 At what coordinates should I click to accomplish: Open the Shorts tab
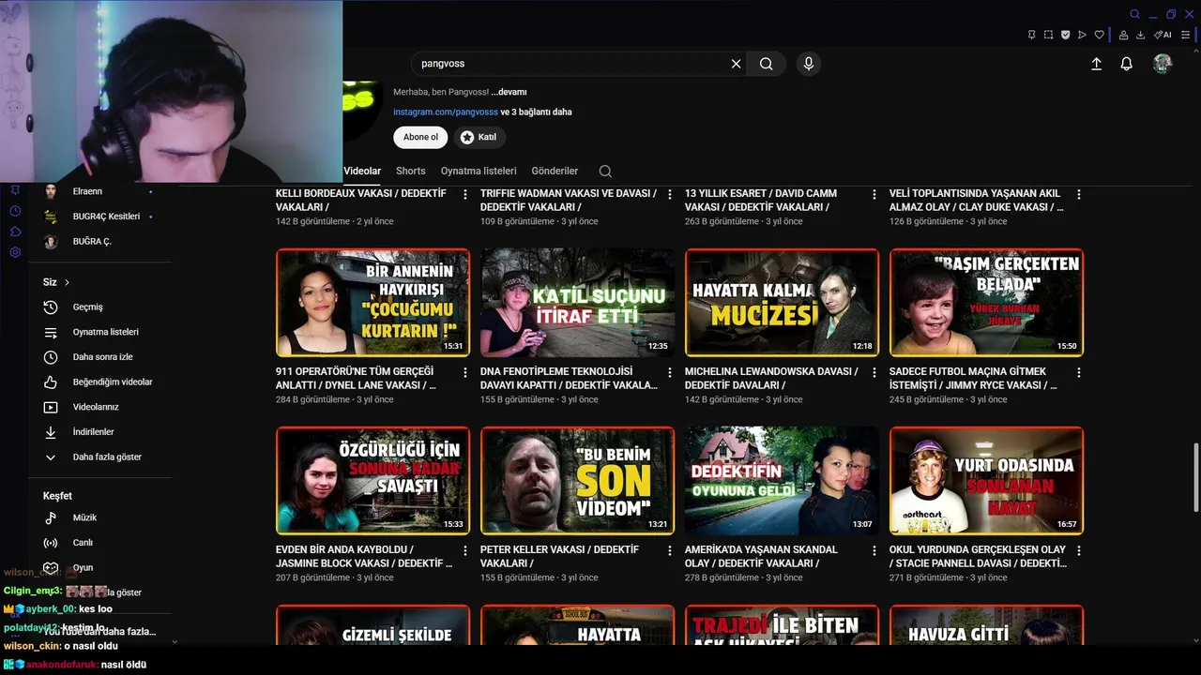pyautogui.click(x=410, y=171)
